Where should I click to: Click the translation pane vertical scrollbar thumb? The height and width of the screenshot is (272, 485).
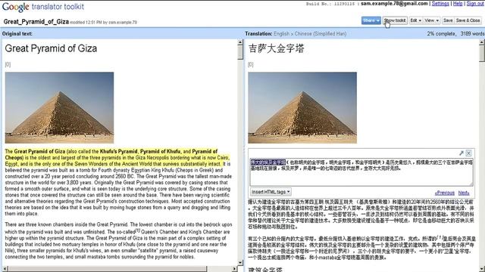coord(482,54)
